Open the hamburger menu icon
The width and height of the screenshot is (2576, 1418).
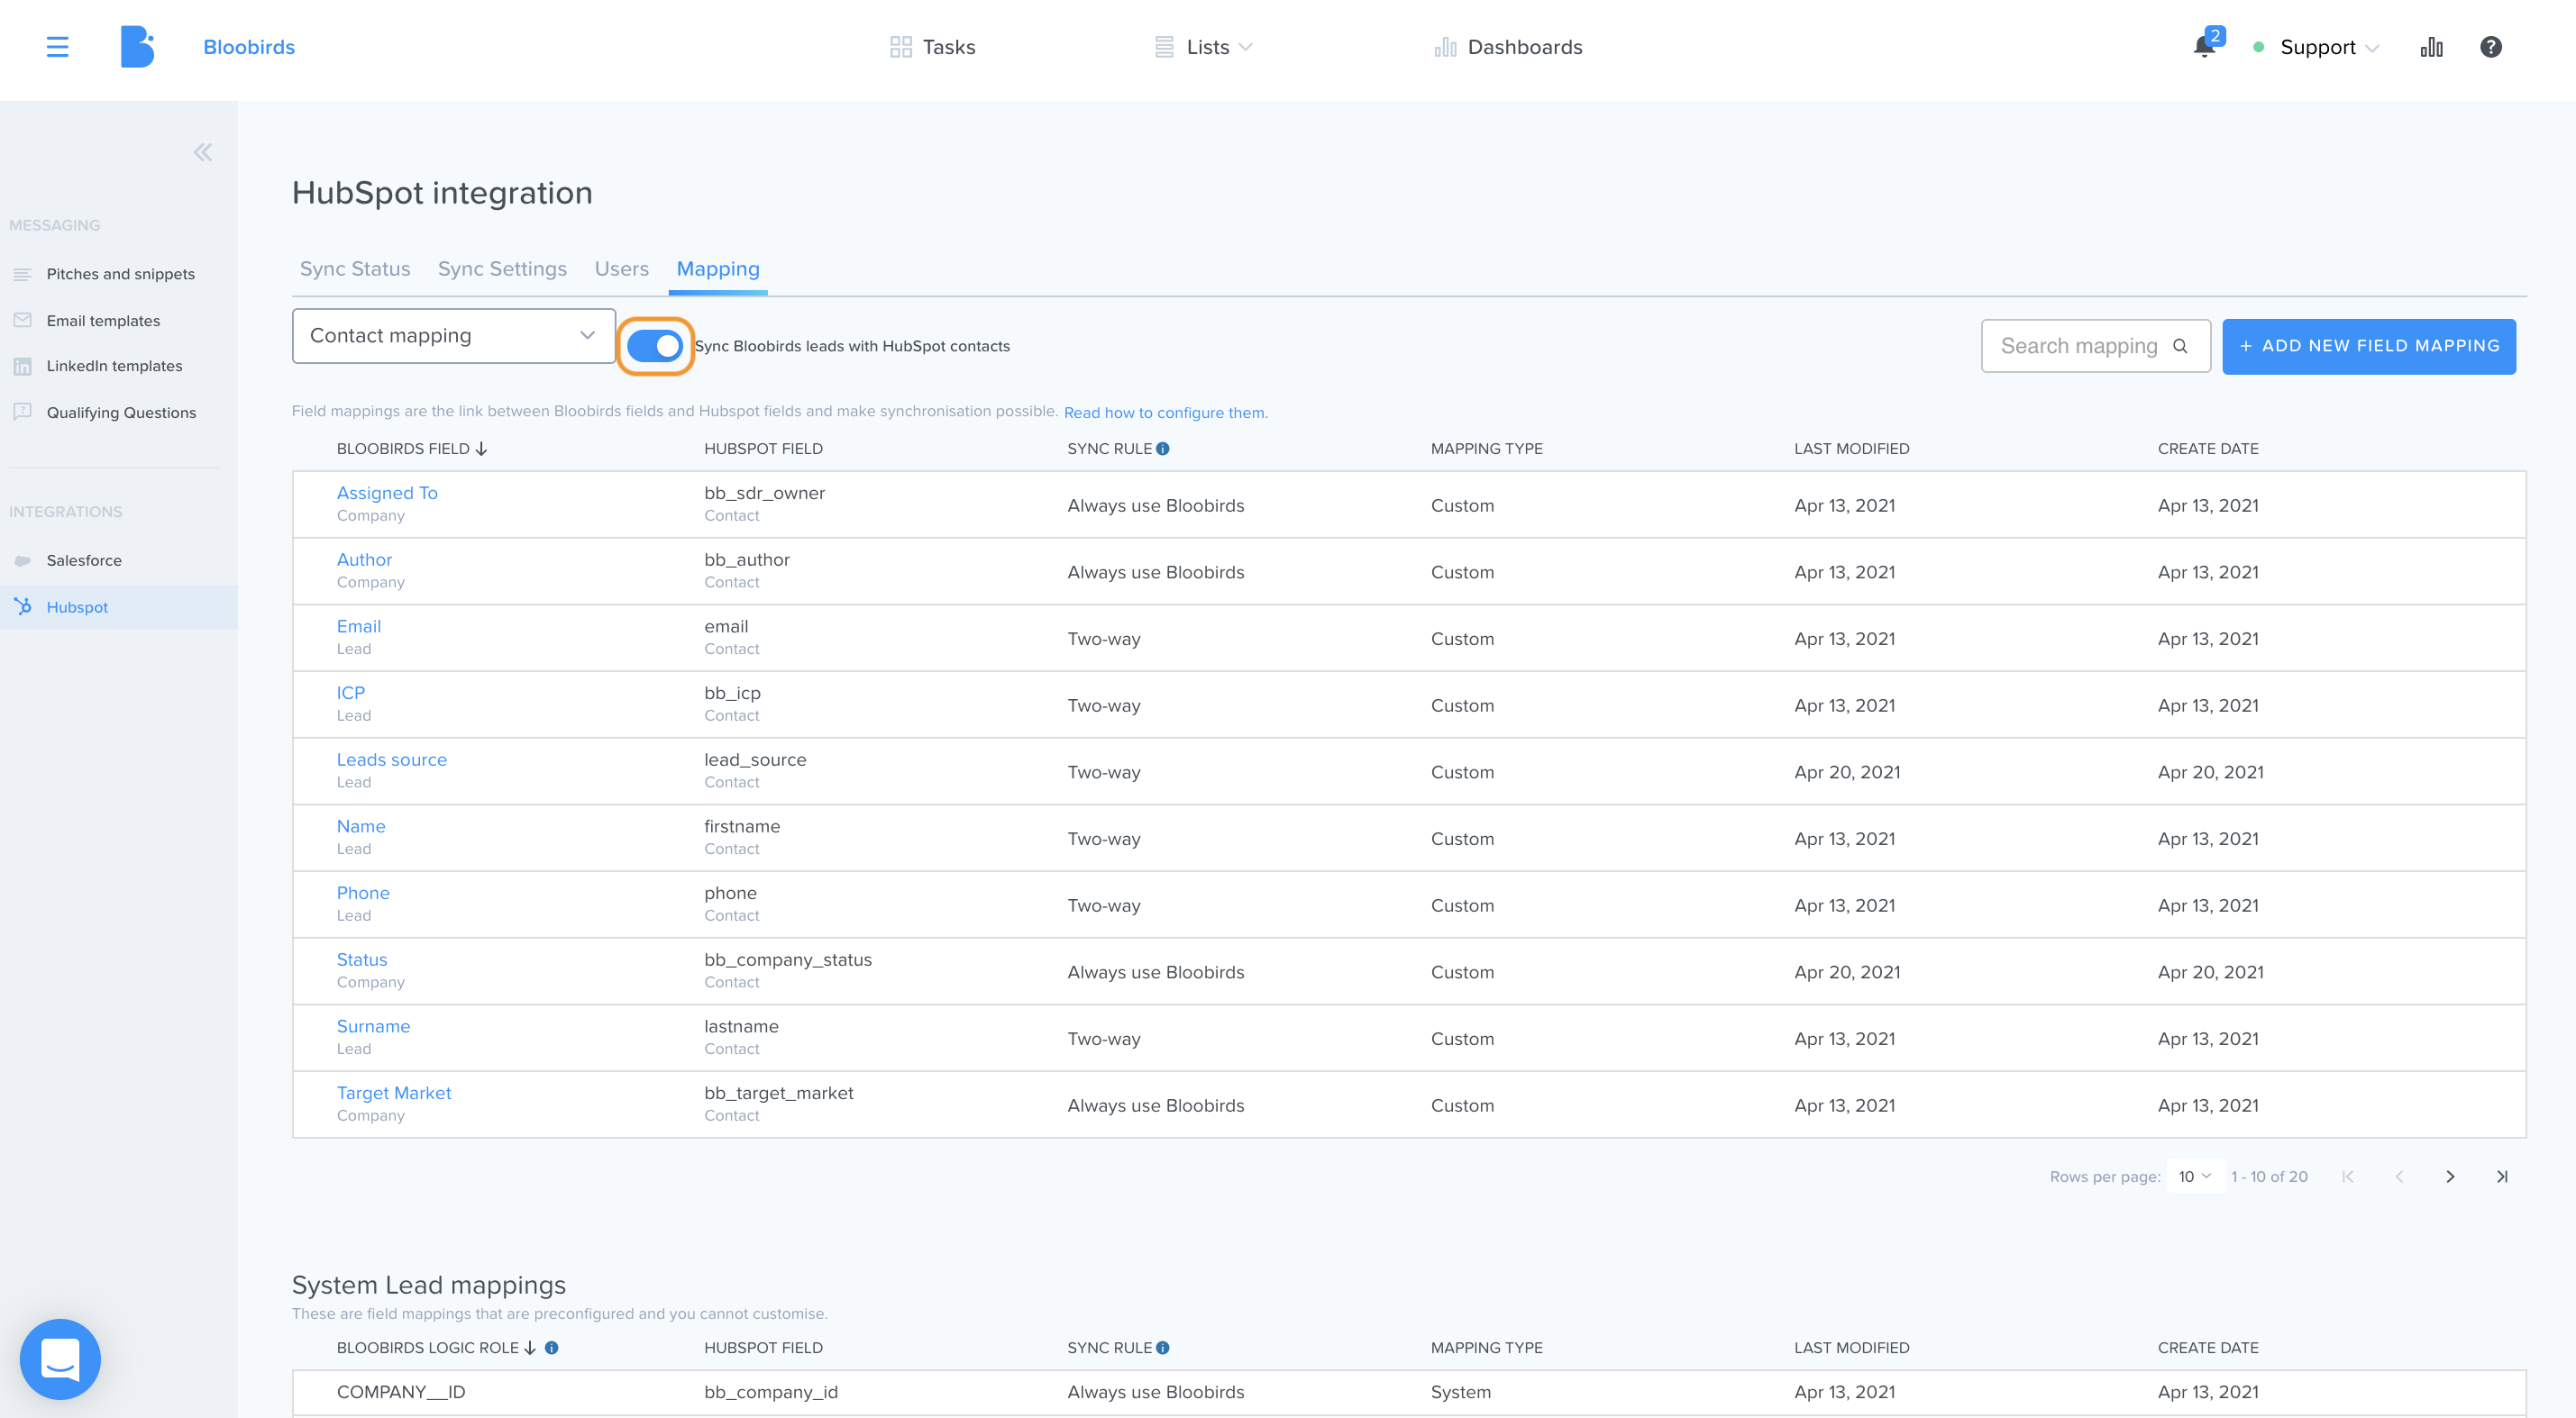pos(57,47)
